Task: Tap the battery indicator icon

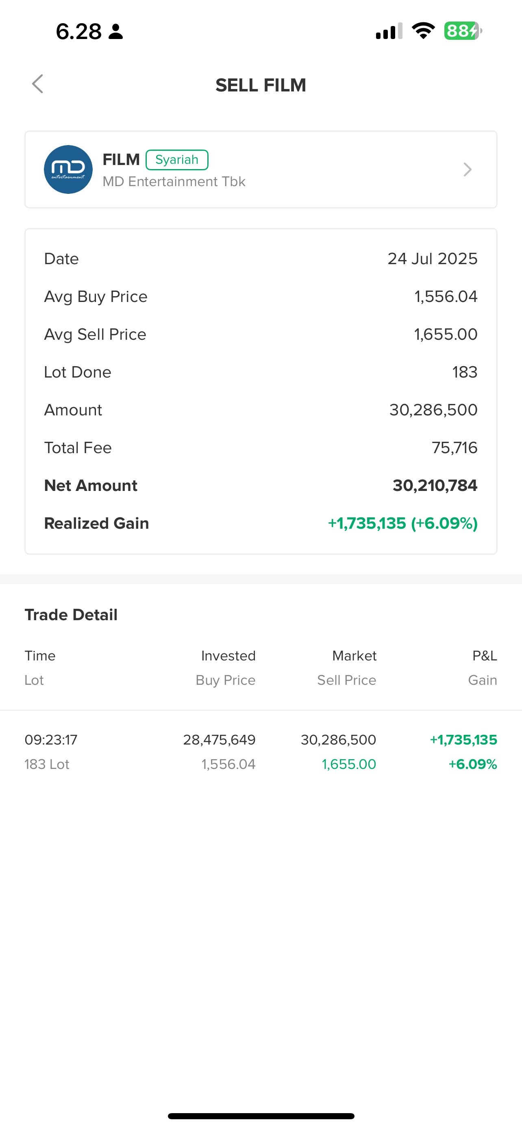Action: click(x=462, y=31)
